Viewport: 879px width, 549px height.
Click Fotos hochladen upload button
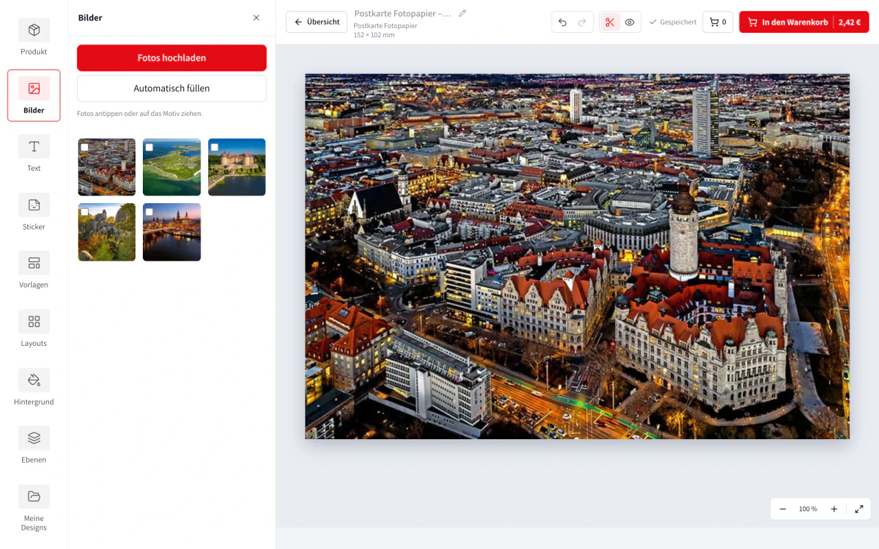click(x=172, y=58)
